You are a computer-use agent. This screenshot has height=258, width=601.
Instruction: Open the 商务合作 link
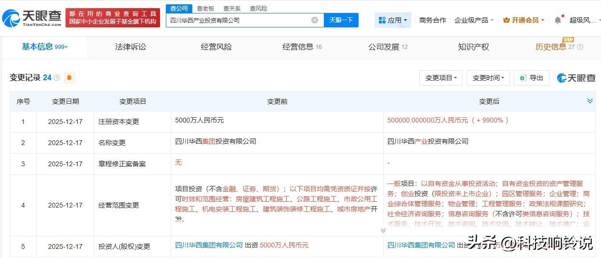[433, 20]
